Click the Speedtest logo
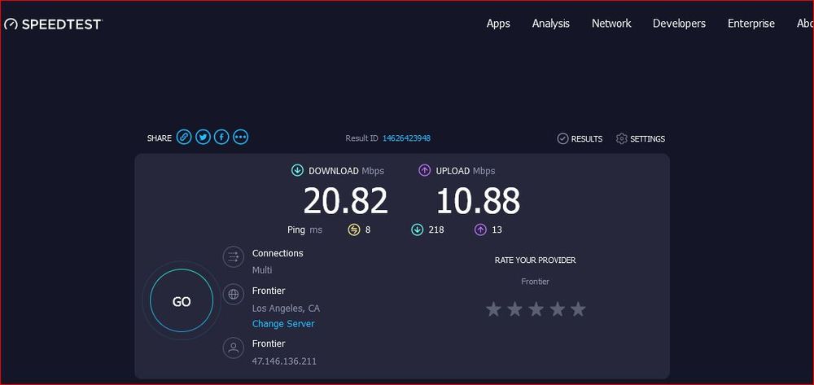814x385 pixels. pos(53,24)
